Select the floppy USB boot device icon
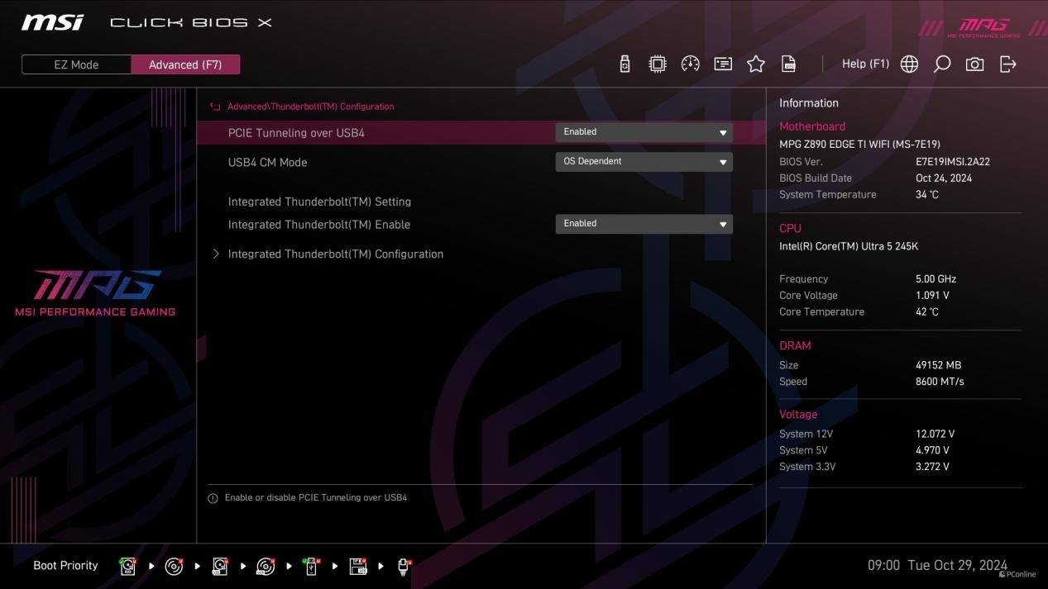Image resolution: width=1048 pixels, height=589 pixels. tap(357, 566)
